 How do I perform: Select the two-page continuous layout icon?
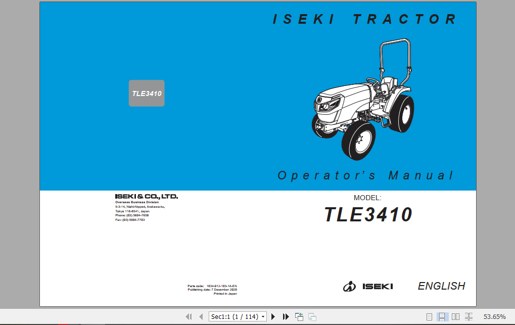(x=469, y=316)
